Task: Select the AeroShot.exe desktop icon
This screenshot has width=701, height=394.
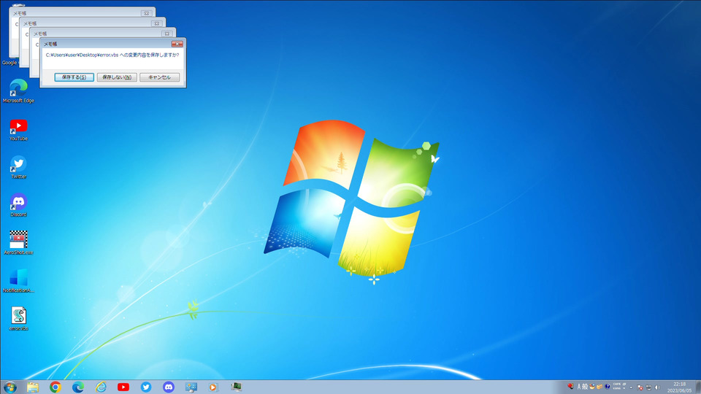Action: tap(18, 243)
